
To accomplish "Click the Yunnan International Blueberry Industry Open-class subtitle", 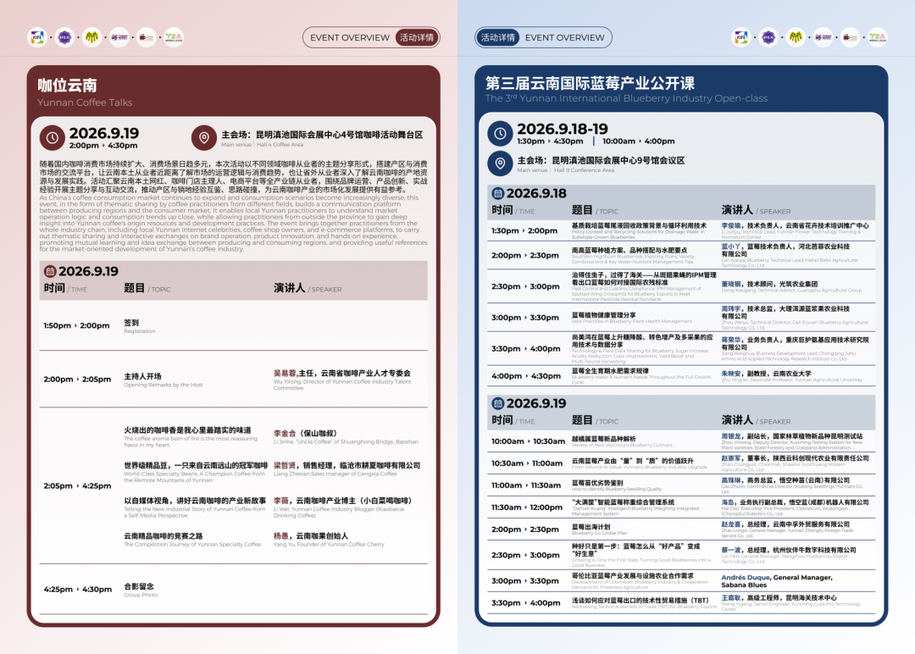I will 626,98.
